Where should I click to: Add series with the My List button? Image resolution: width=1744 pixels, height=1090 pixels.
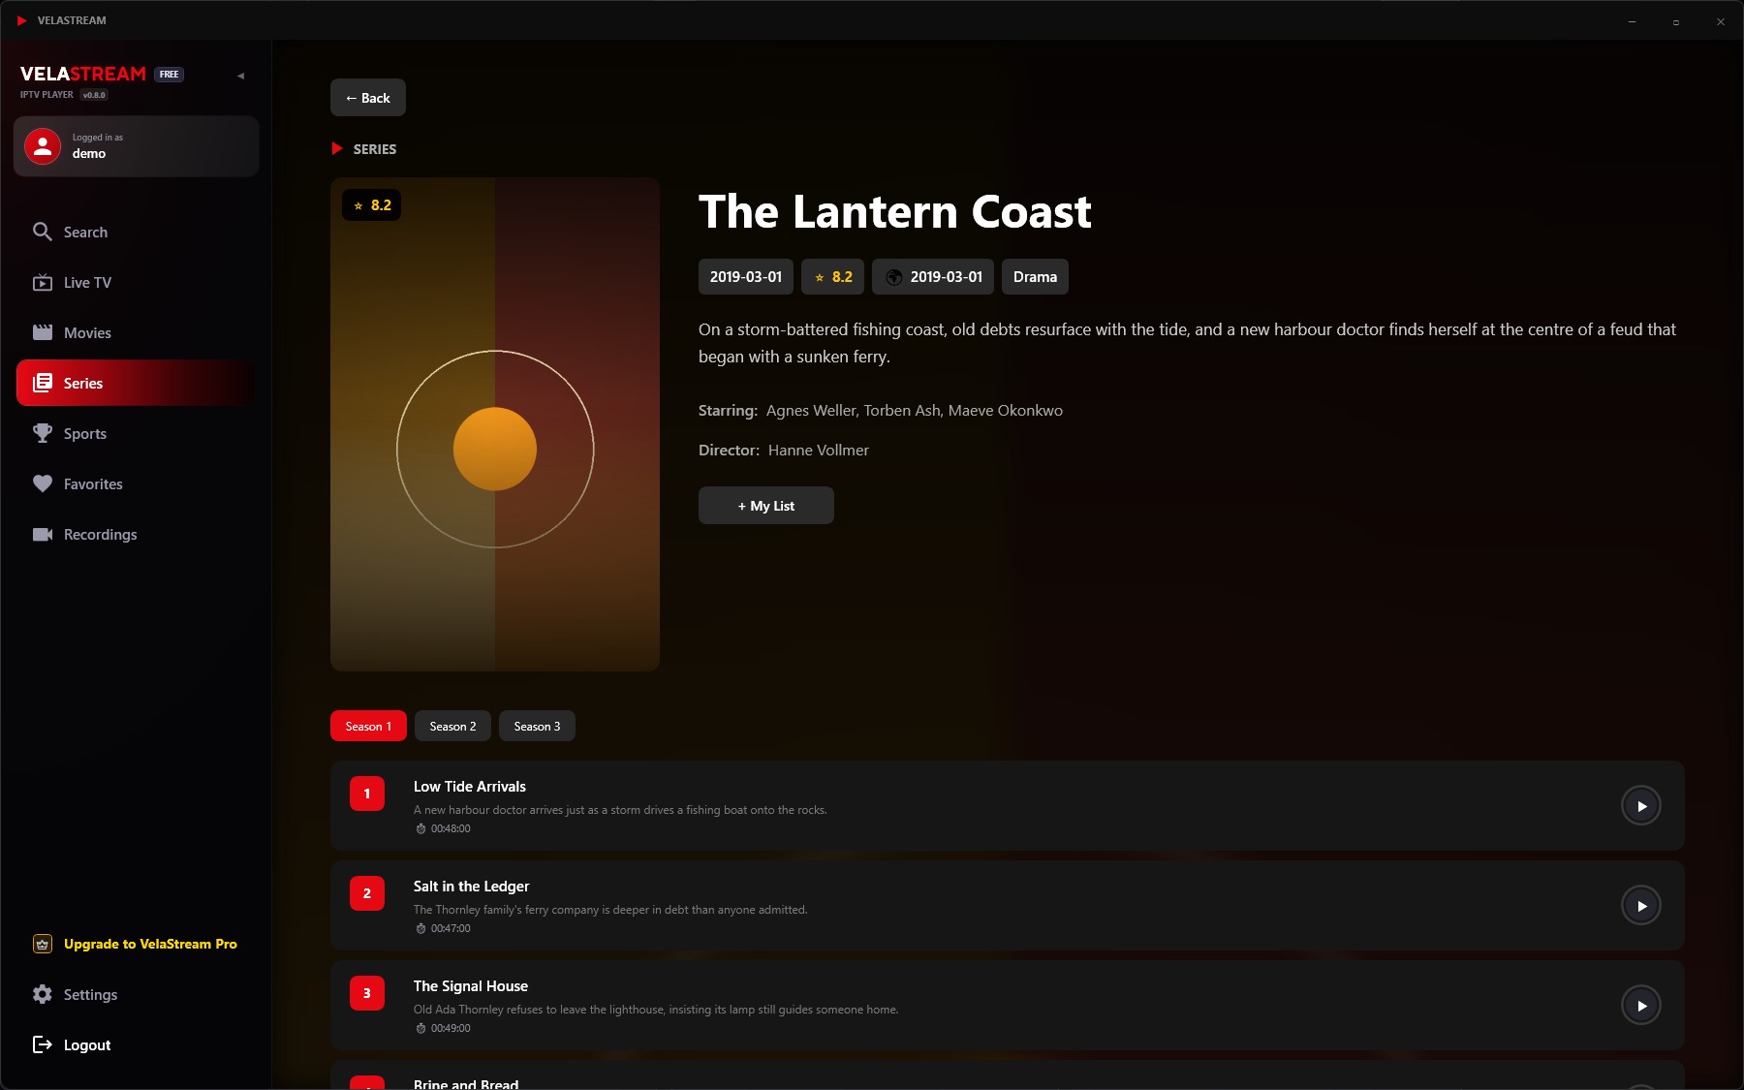(x=766, y=506)
